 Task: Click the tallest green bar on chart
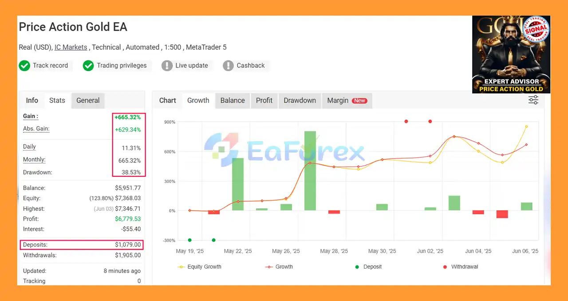(x=310, y=170)
